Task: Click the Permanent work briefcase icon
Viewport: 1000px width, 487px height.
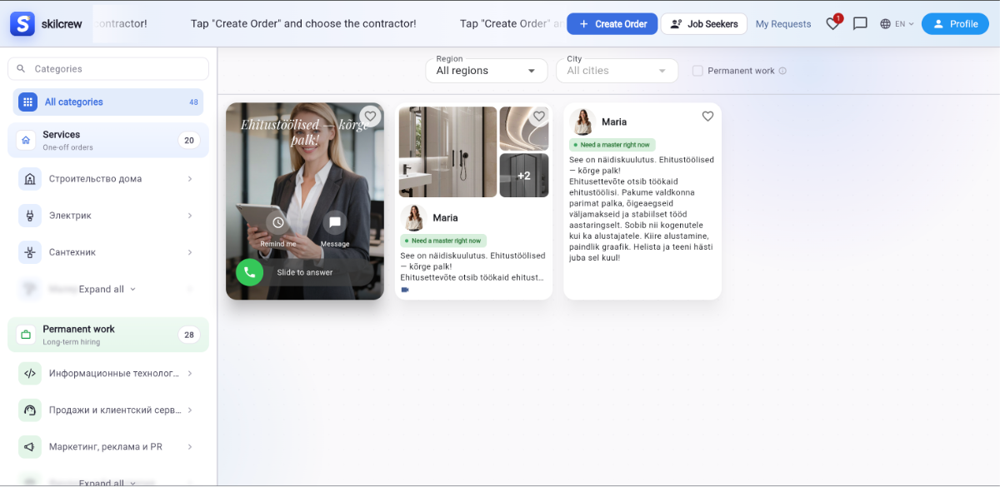Action: click(x=26, y=335)
